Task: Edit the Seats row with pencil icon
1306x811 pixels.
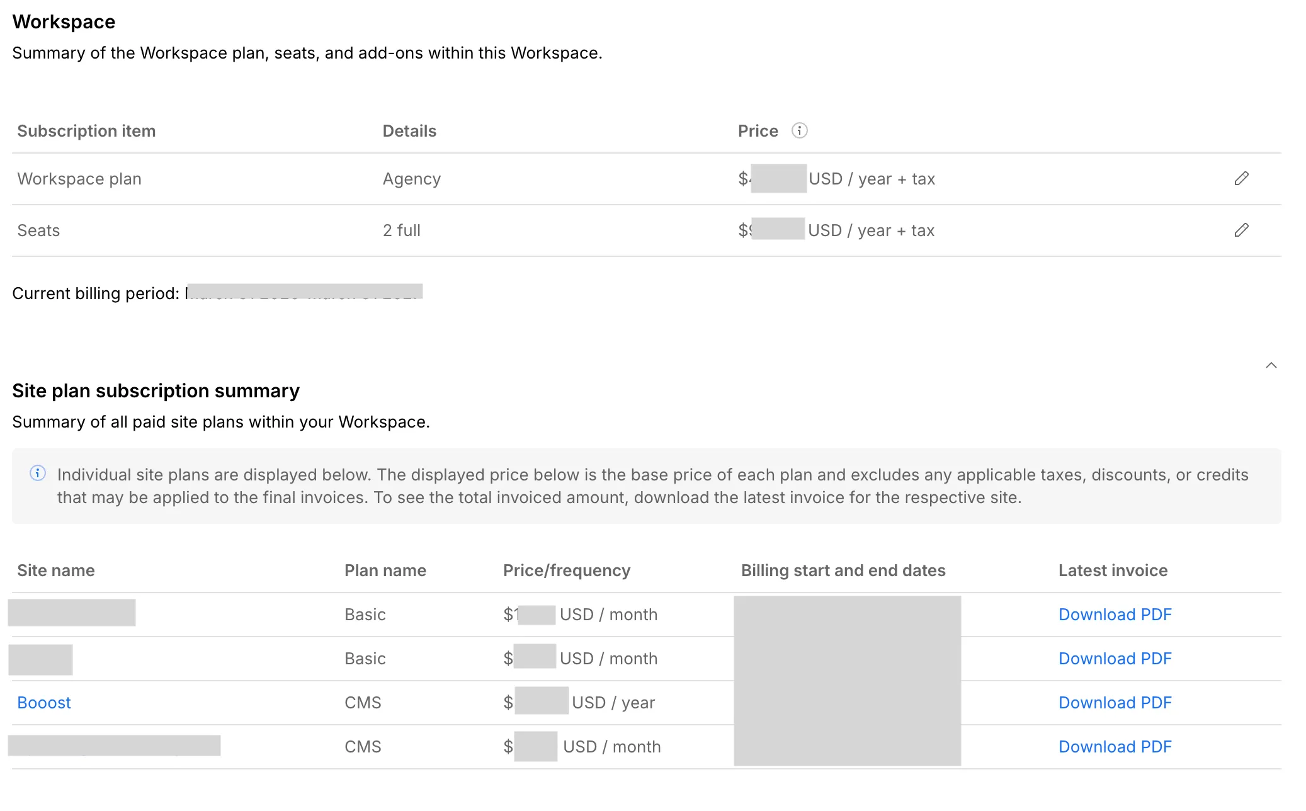Action: (x=1241, y=230)
